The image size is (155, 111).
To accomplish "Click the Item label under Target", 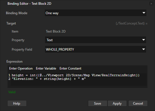I will (x=15, y=31).
